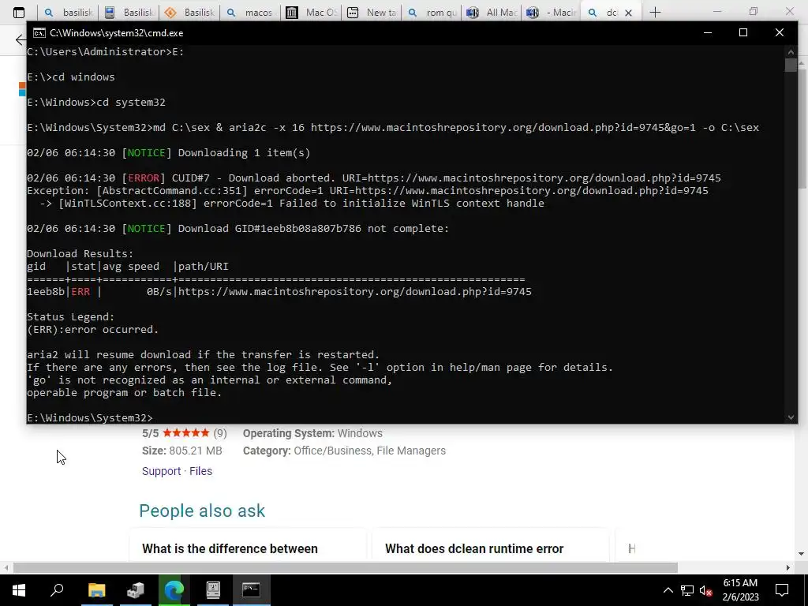This screenshot has height=606, width=808.
Task: Open the Action Center notifications icon
Action: tap(782, 590)
